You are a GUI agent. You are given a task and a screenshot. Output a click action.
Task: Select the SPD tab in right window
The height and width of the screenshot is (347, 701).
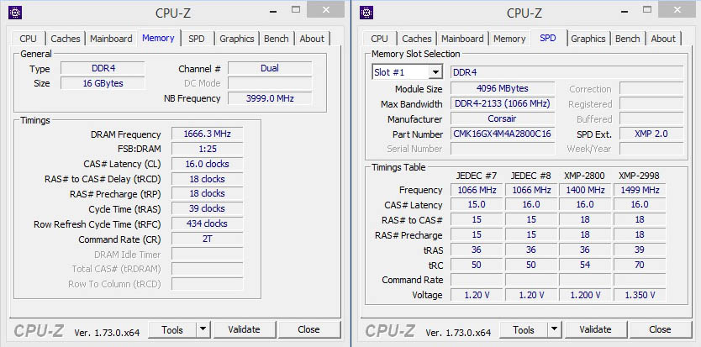[x=548, y=38]
